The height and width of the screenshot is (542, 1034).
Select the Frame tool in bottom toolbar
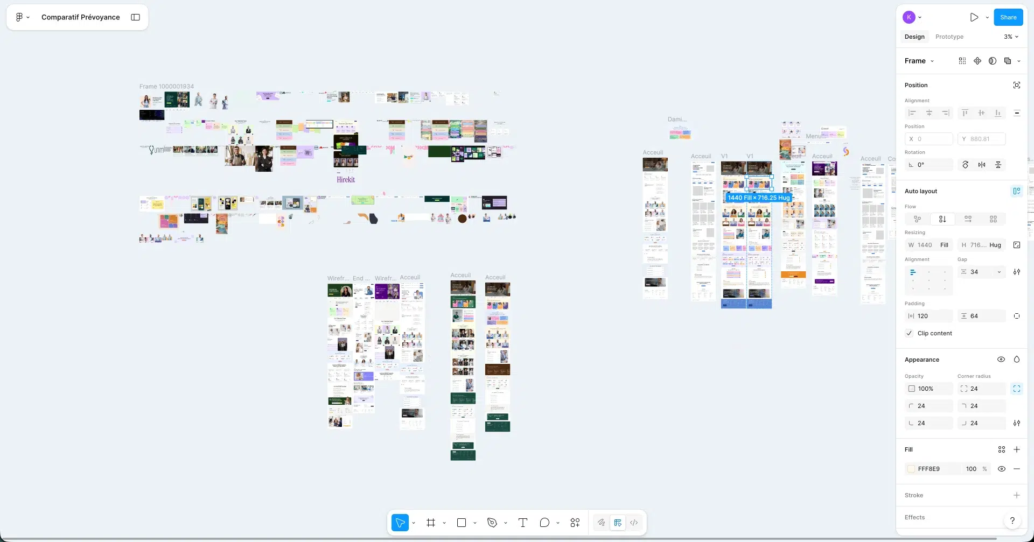[430, 523]
